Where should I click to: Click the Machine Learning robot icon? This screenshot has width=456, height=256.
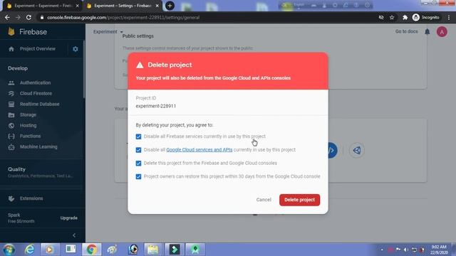pos(11,147)
